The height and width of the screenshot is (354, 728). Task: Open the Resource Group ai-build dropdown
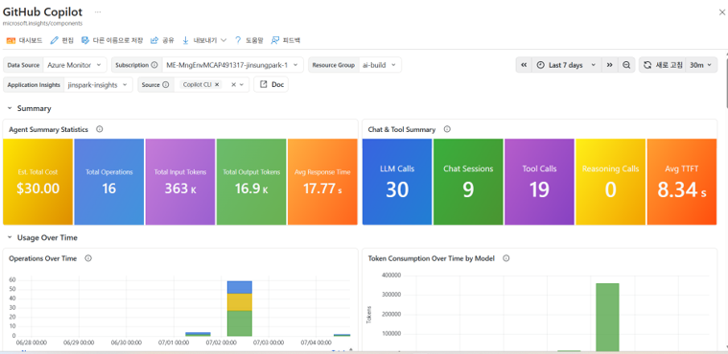point(380,65)
